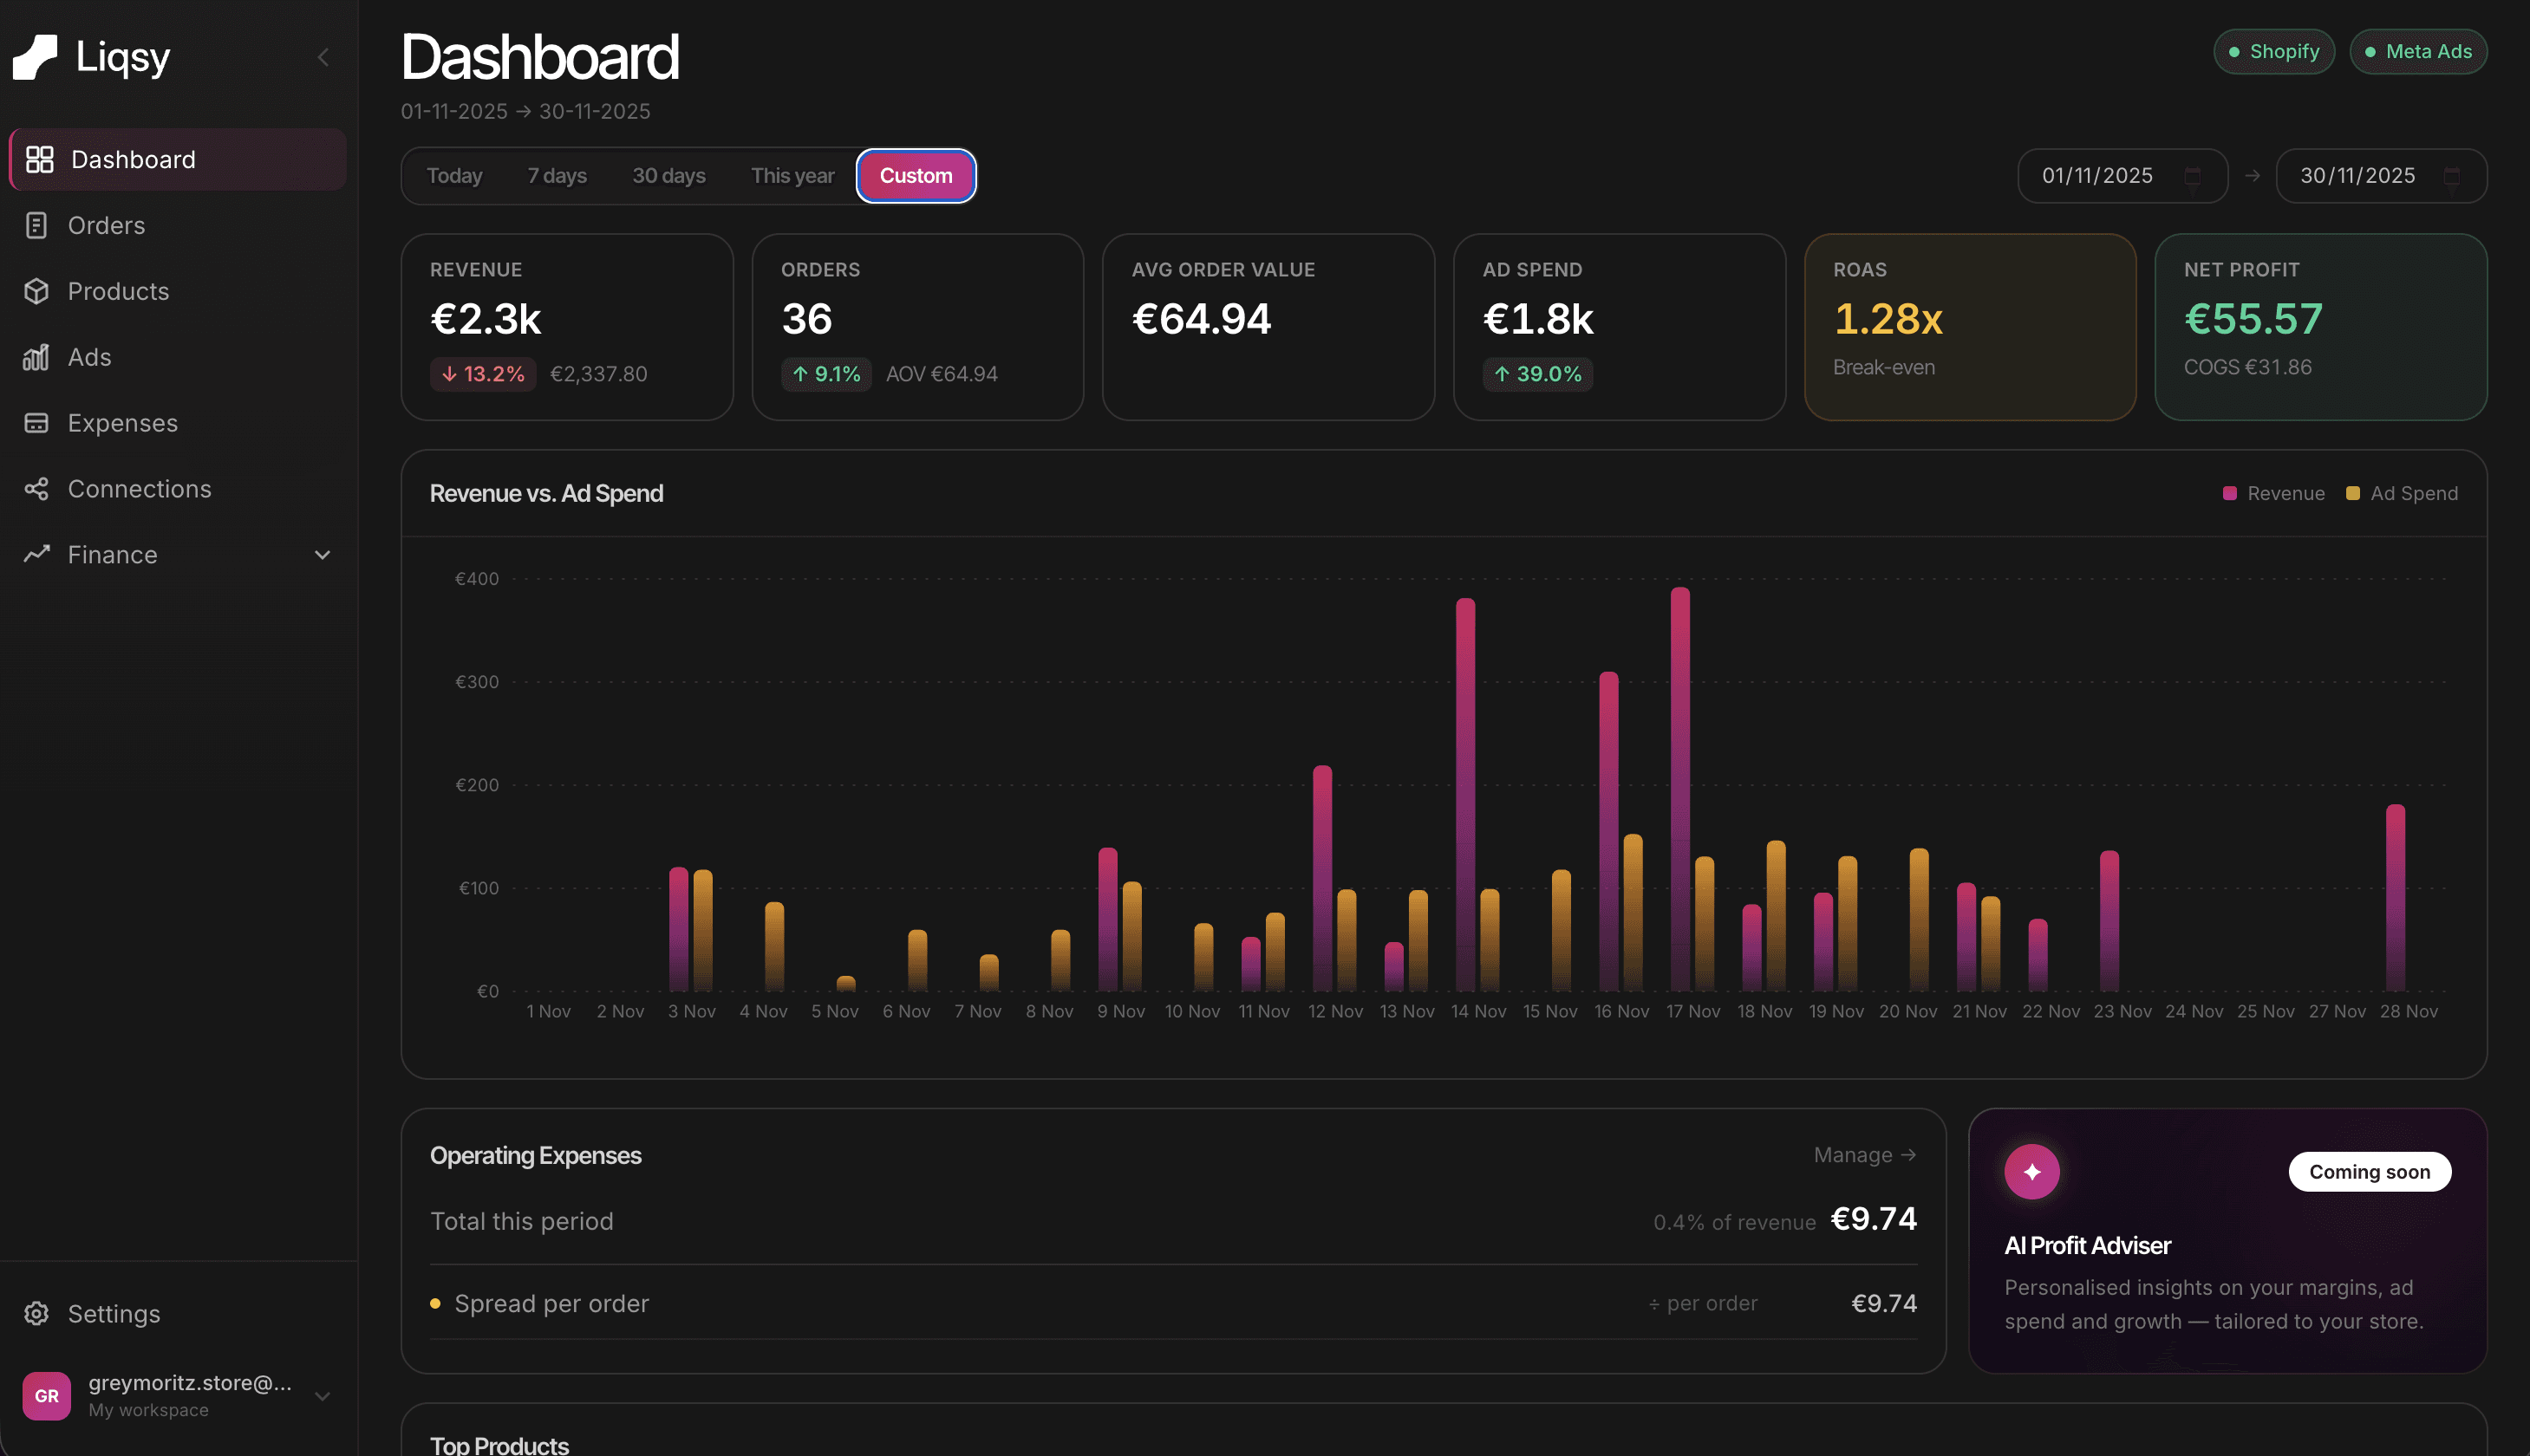Click the Custom date range button
This screenshot has width=2530, height=1456.
(x=916, y=175)
